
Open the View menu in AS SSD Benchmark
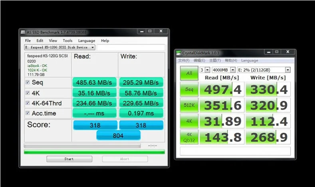click(53, 41)
